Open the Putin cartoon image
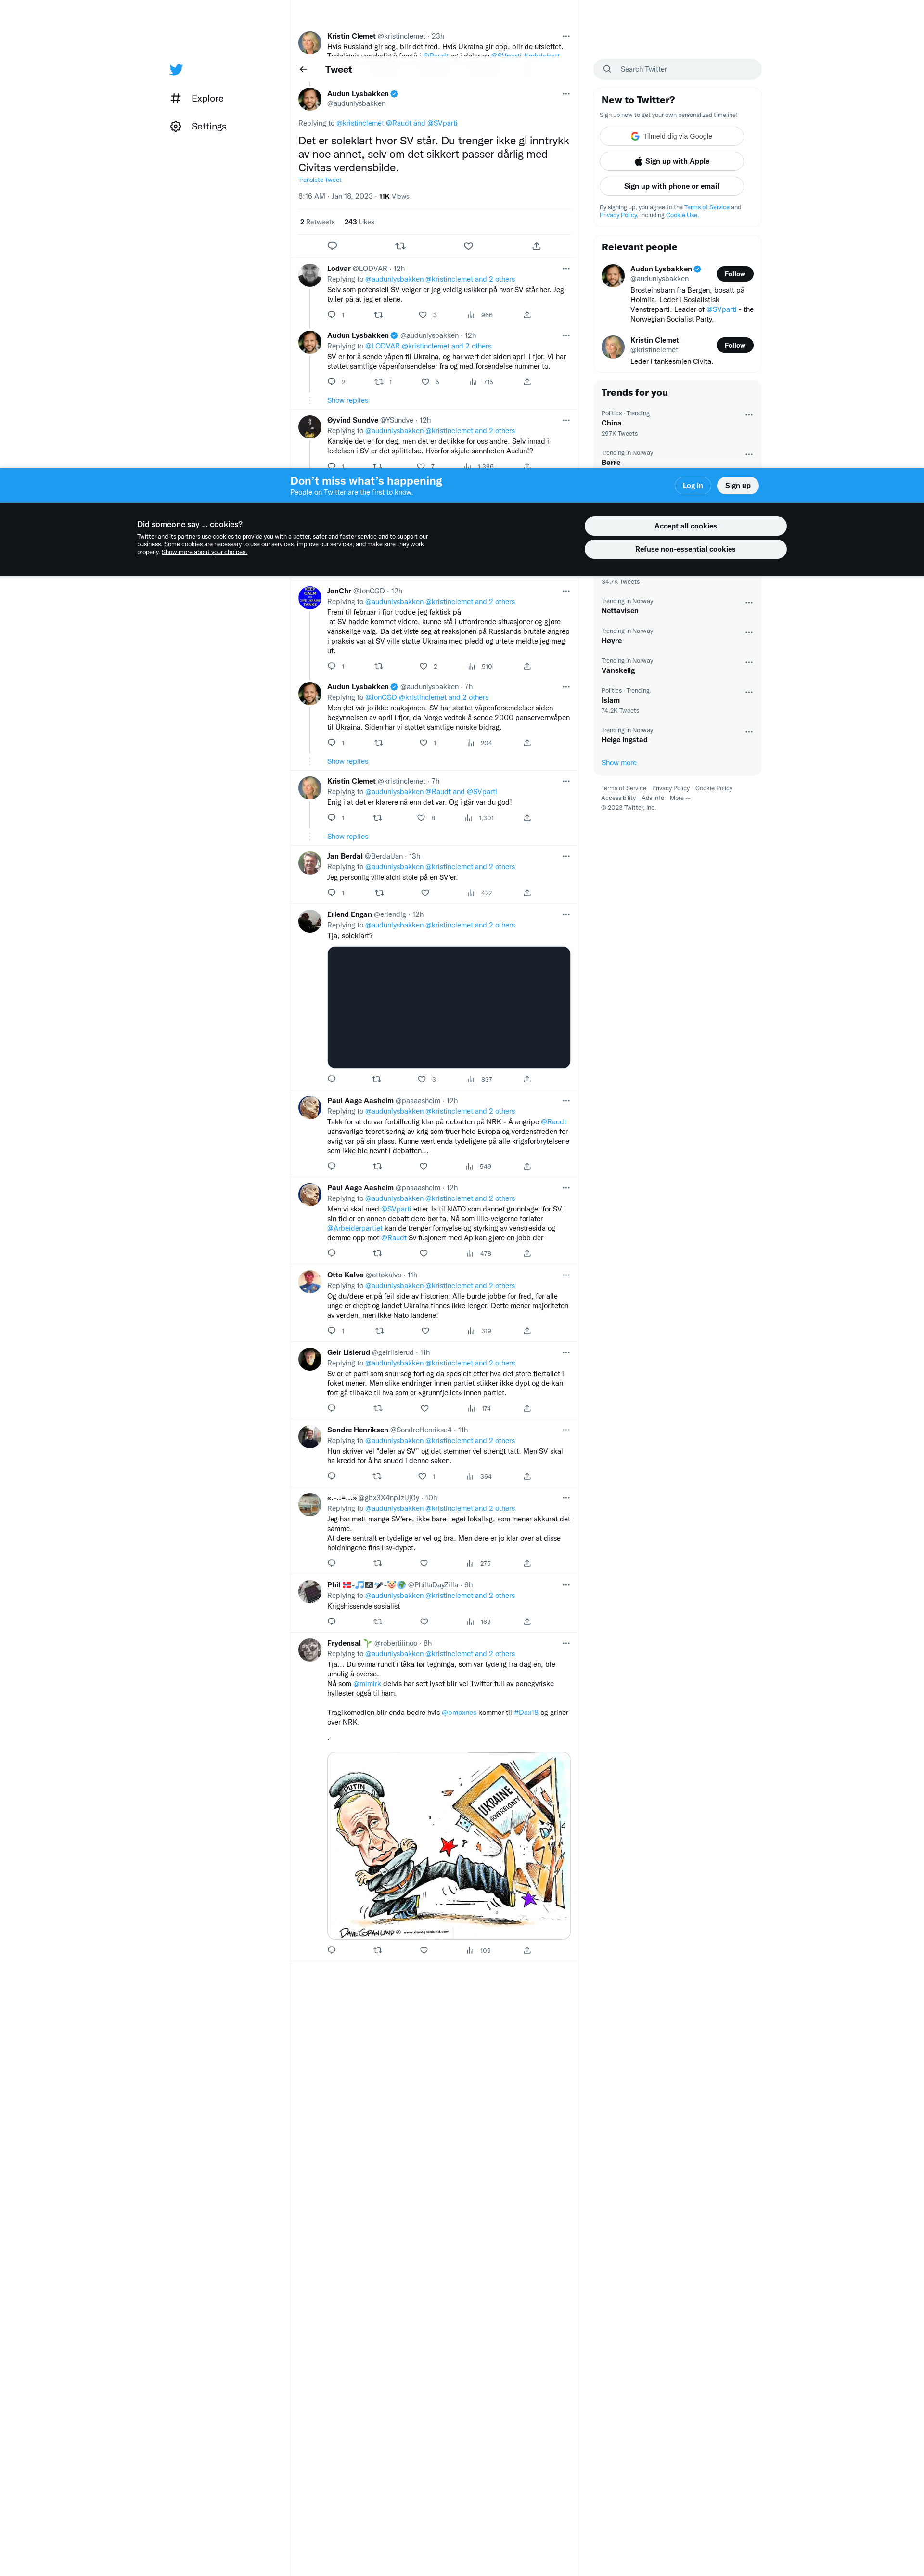 449,1846
